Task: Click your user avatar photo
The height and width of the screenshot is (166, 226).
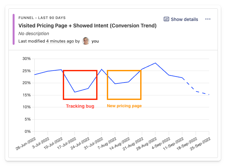Action: [x=86, y=41]
